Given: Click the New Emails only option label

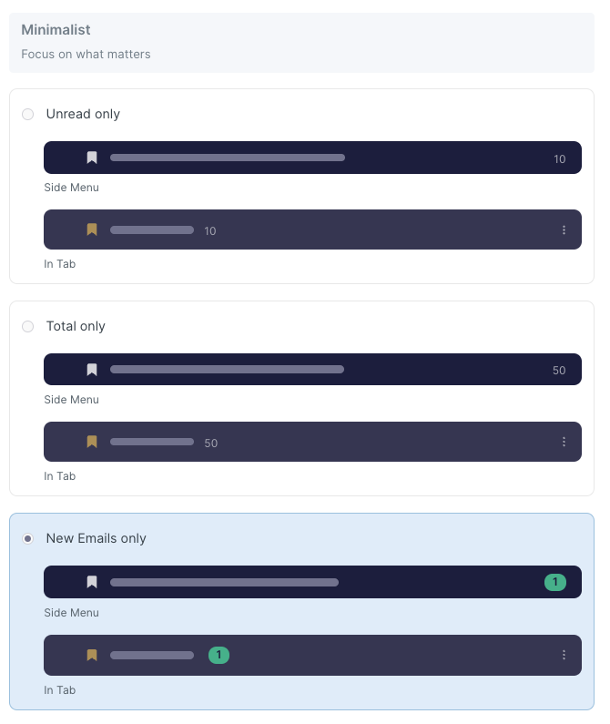Looking at the screenshot, I should tap(96, 538).
